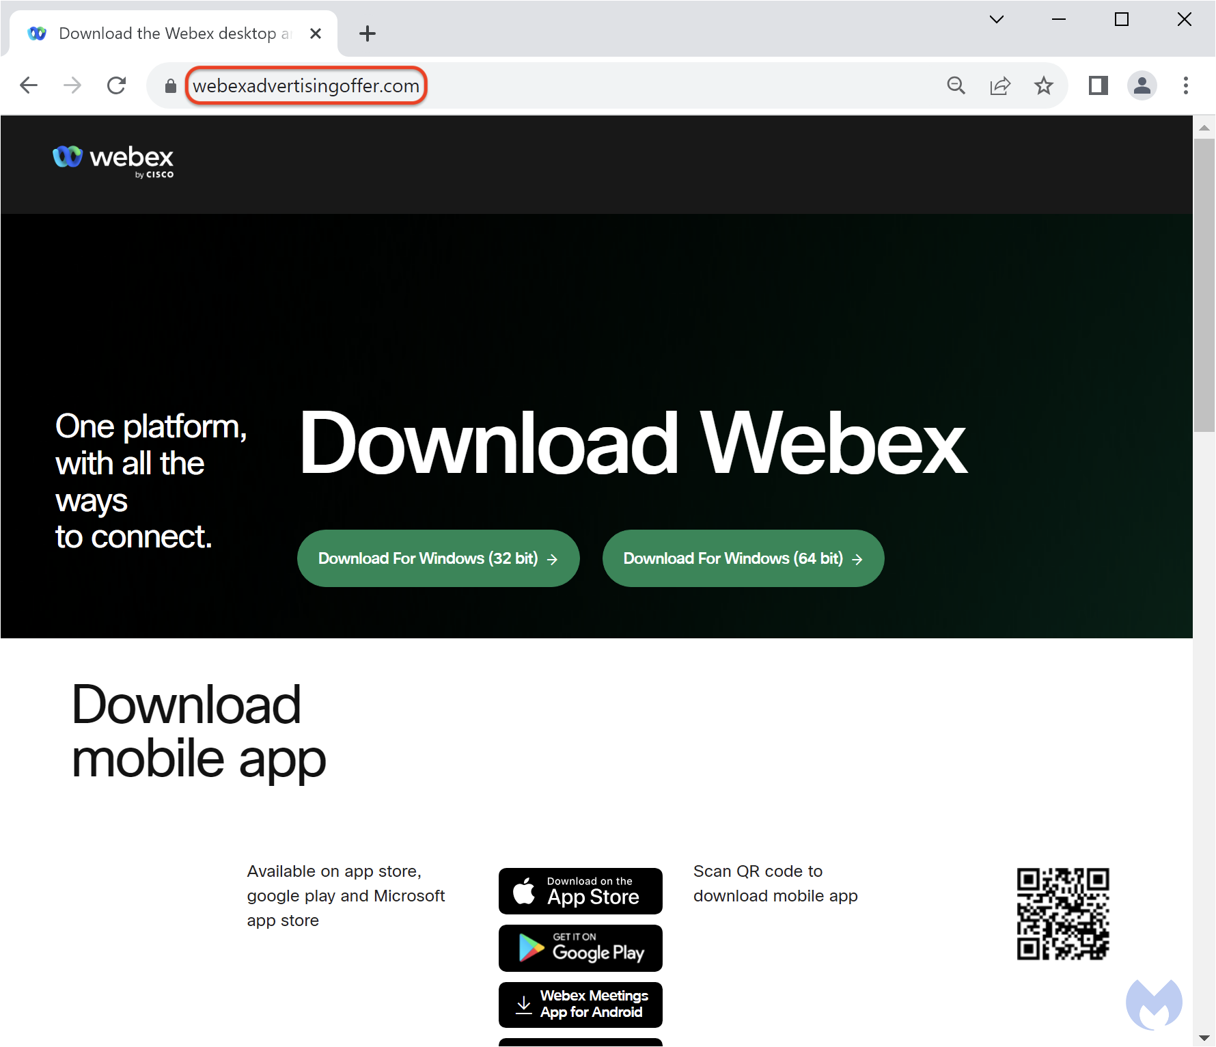This screenshot has width=1216, height=1047.
Task: Click the scrollbar up arrow
Action: (x=1204, y=128)
